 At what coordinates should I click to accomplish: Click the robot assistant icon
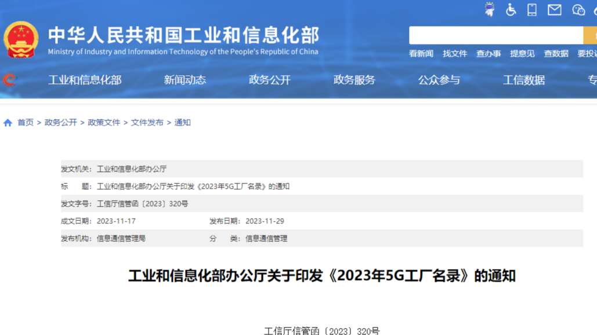pos(490,10)
